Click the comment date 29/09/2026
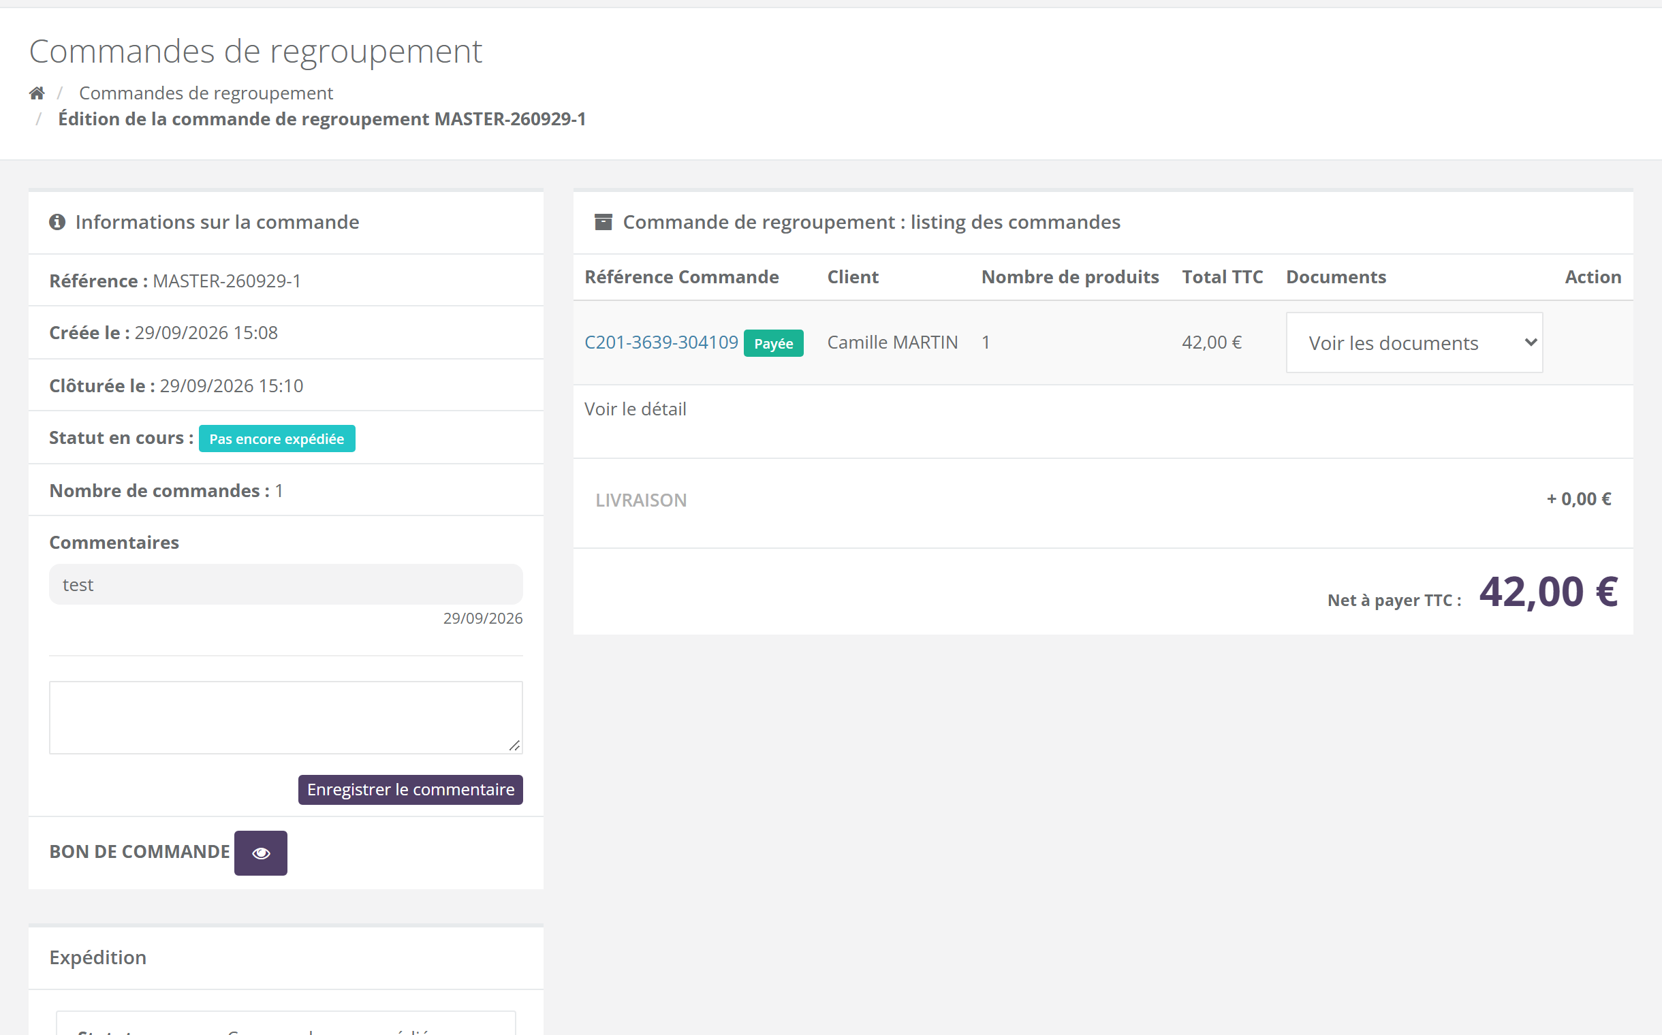Screen dimensions: 1662x1035 pyautogui.click(x=483, y=619)
